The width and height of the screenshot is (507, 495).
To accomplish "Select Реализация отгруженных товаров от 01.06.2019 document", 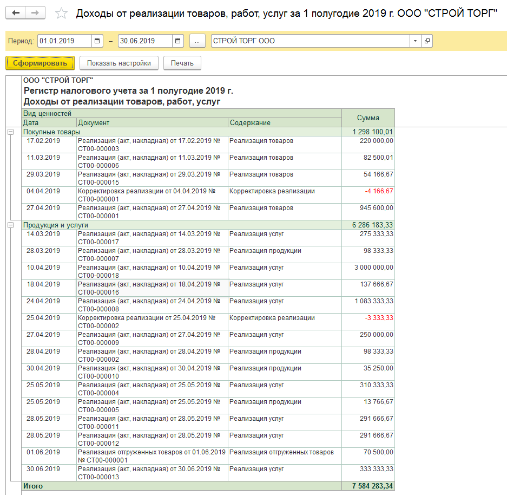I will [152, 457].
